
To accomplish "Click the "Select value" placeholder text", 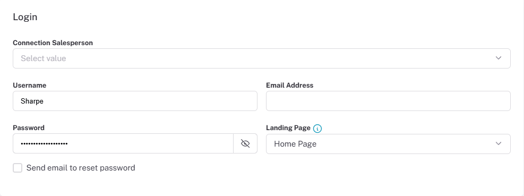I will coord(44,58).
